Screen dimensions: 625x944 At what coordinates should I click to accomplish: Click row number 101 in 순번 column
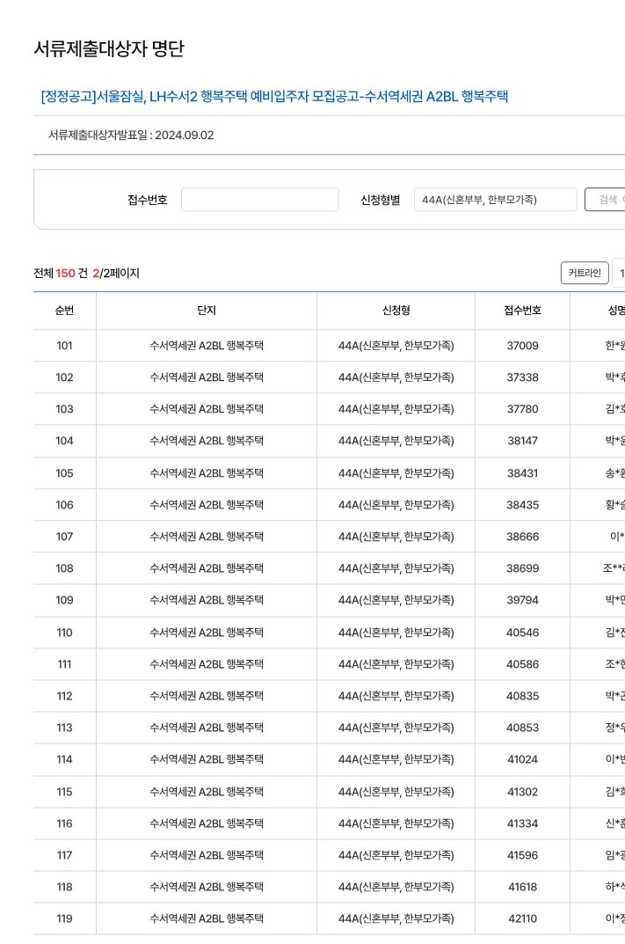(x=64, y=346)
